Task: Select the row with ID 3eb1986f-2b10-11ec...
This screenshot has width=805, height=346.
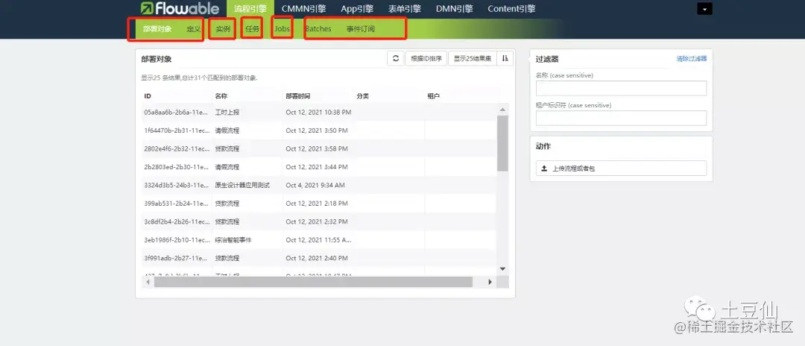Action: pyautogui.click(x=319, y=239)
